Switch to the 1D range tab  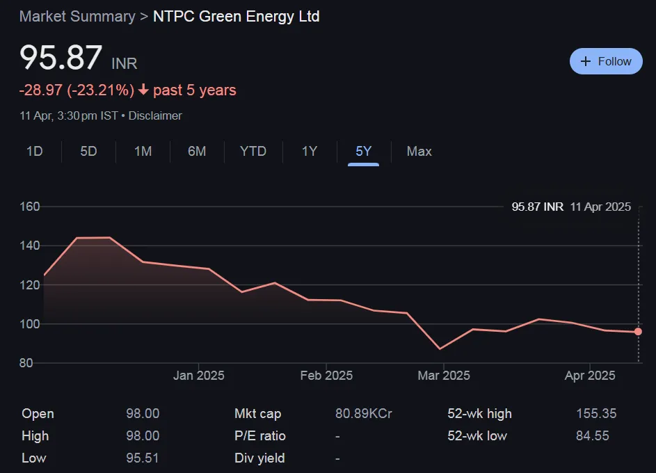point(35,151)
